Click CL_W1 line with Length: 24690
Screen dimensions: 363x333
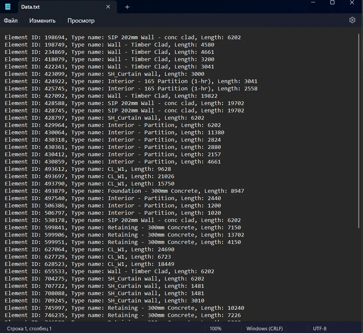coord(90,250)
